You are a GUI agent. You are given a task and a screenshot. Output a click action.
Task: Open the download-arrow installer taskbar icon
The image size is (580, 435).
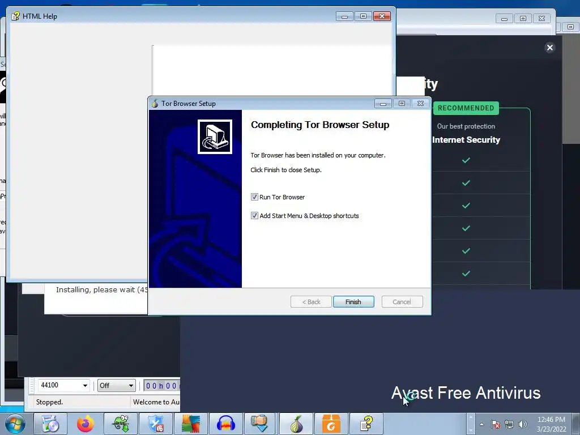coord(259,424)
